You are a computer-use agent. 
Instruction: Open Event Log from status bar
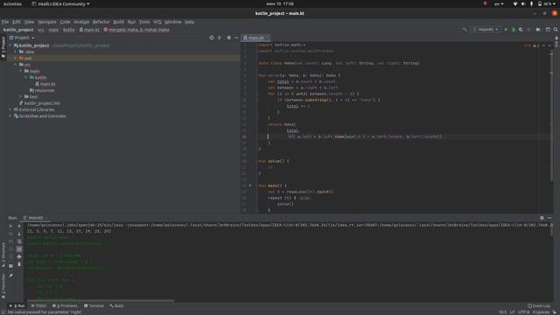[539, 305]
